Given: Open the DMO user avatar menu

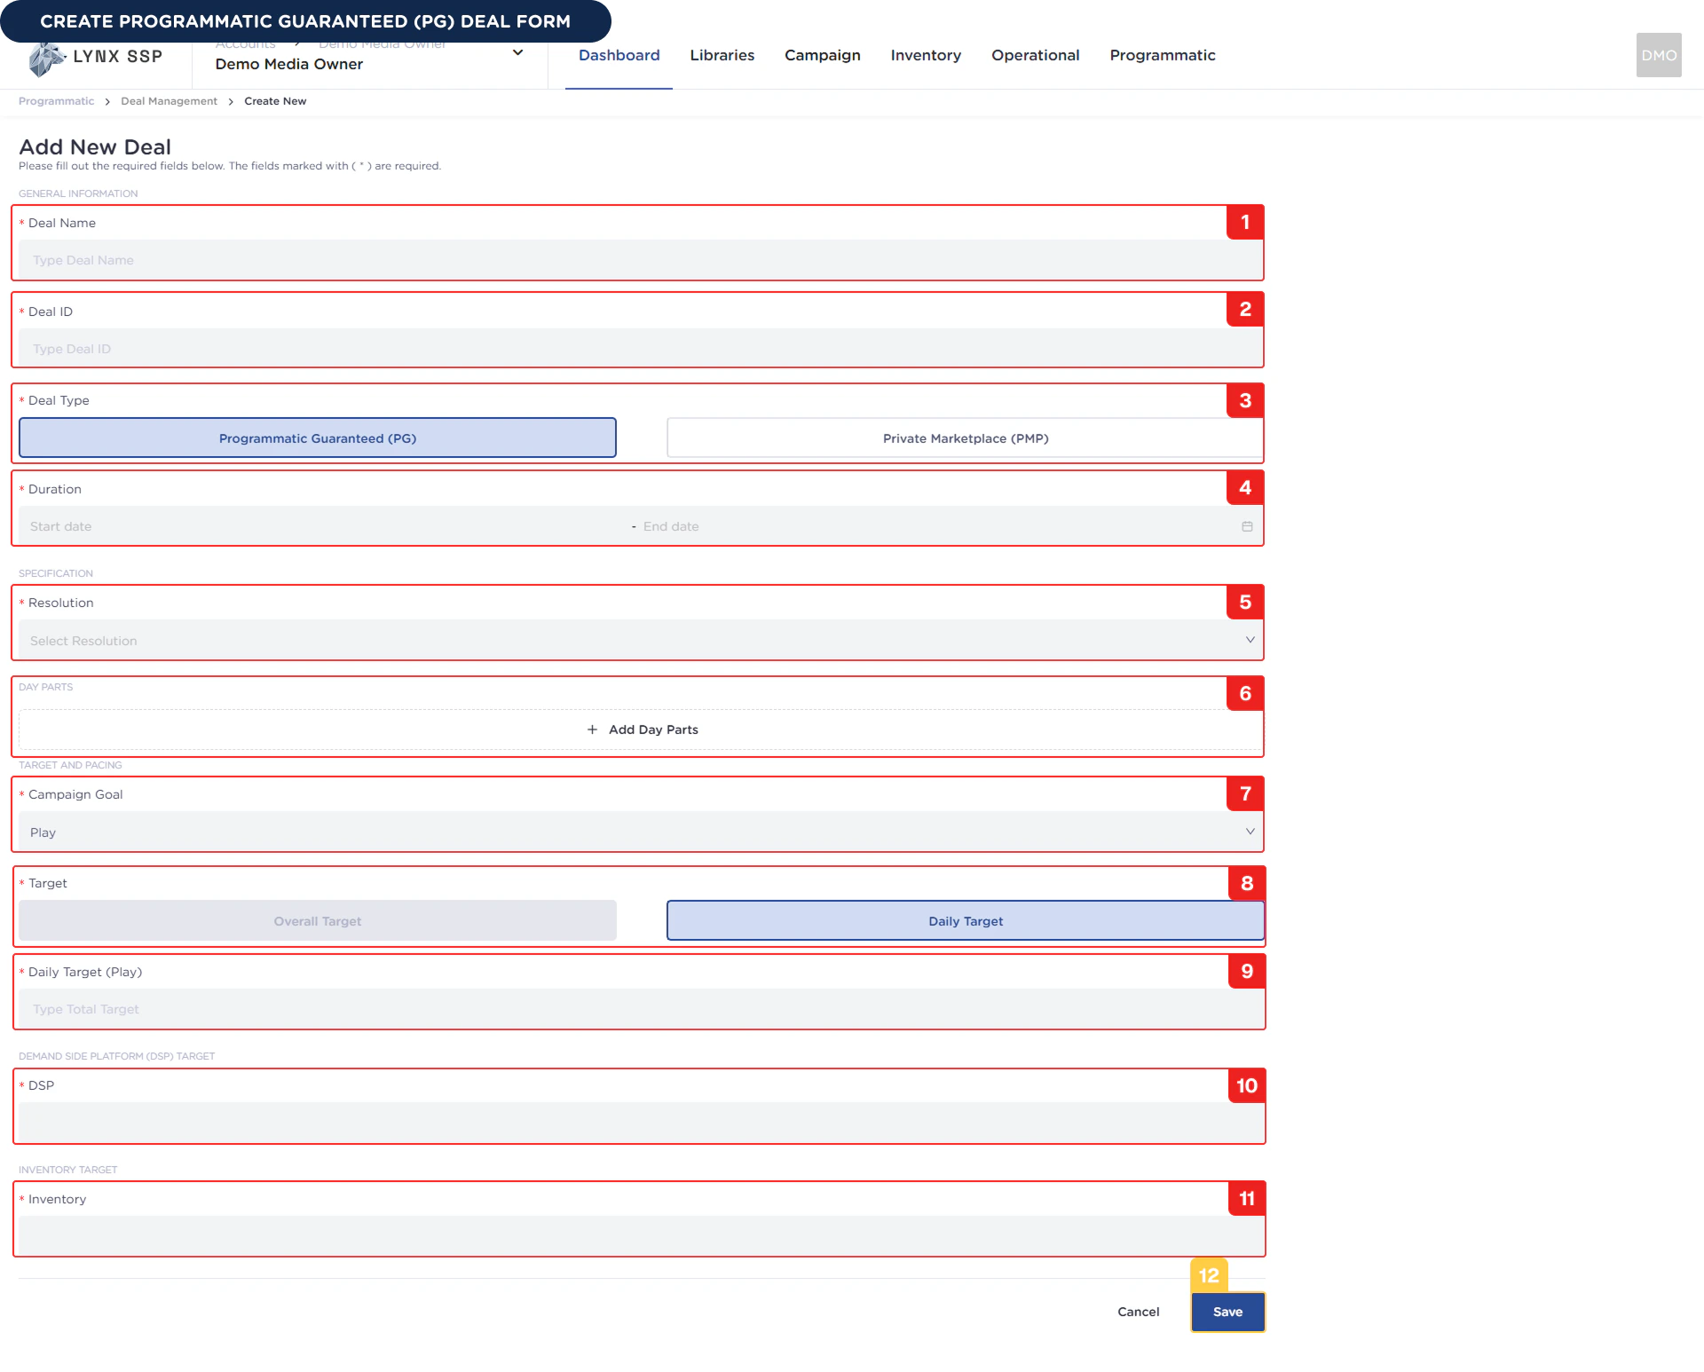Looking at the screenshot, I should 1658,55.
